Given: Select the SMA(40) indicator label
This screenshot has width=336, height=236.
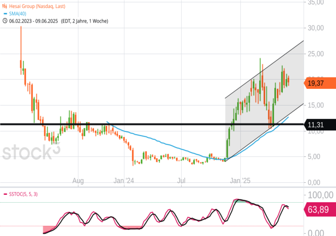Looking at the screenshot, I should pos(18,14).
